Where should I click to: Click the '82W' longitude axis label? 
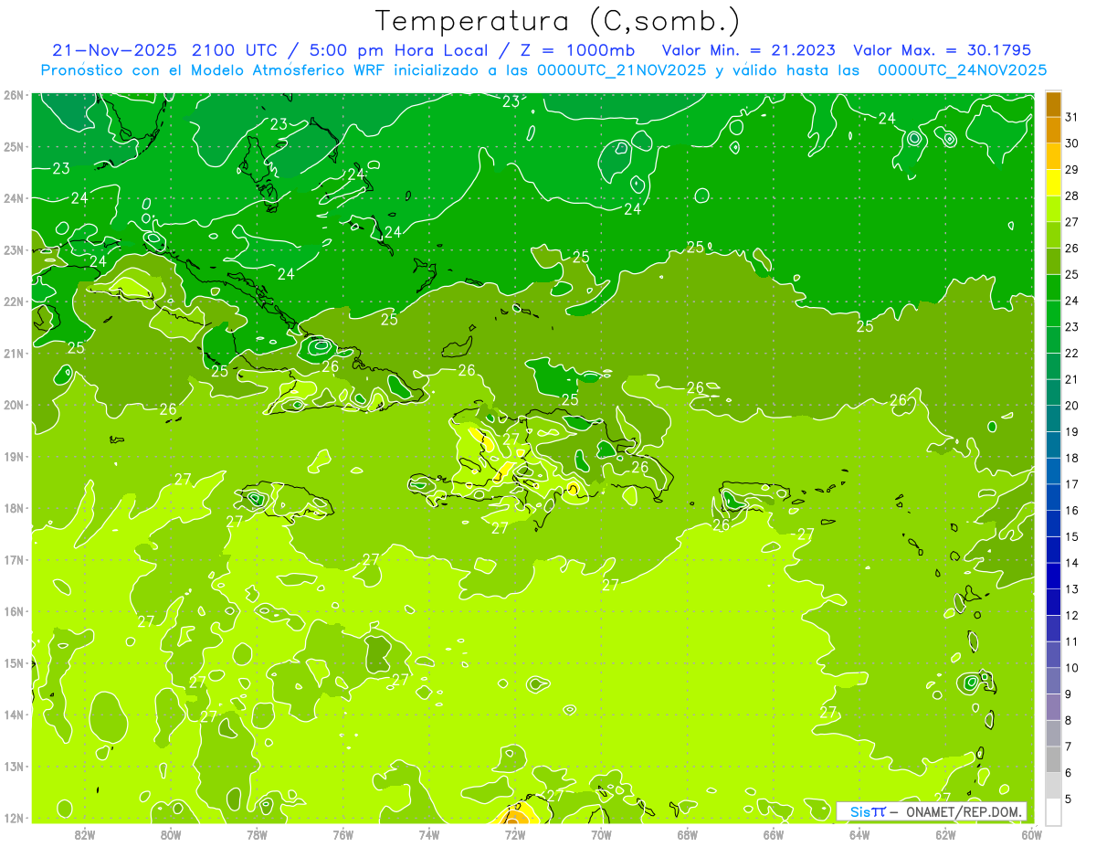(x=84, y=834)
